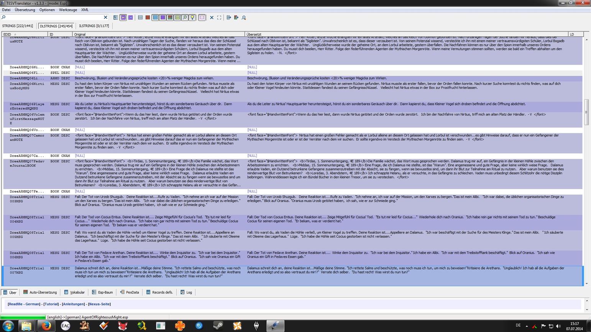Open the Vokabular tab

click(x=74, y=292)
